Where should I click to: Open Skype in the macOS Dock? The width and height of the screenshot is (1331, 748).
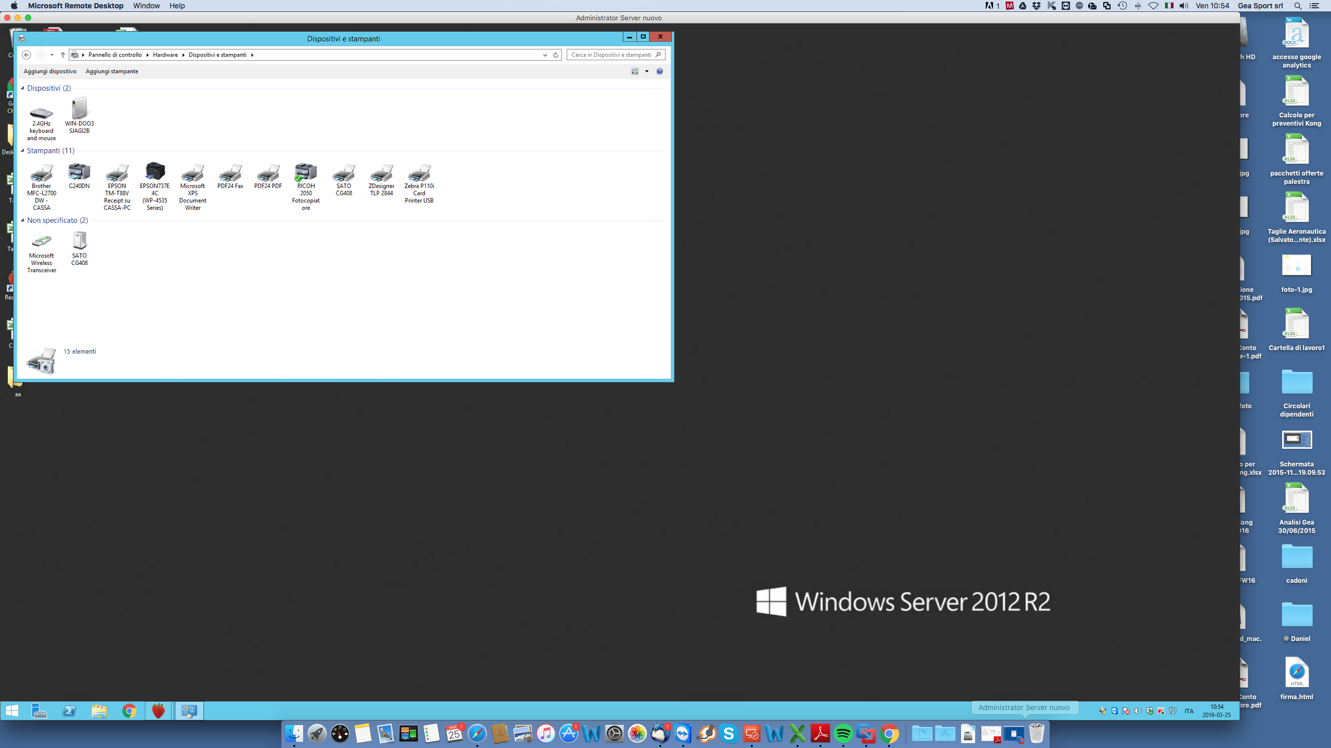point(729,734)
